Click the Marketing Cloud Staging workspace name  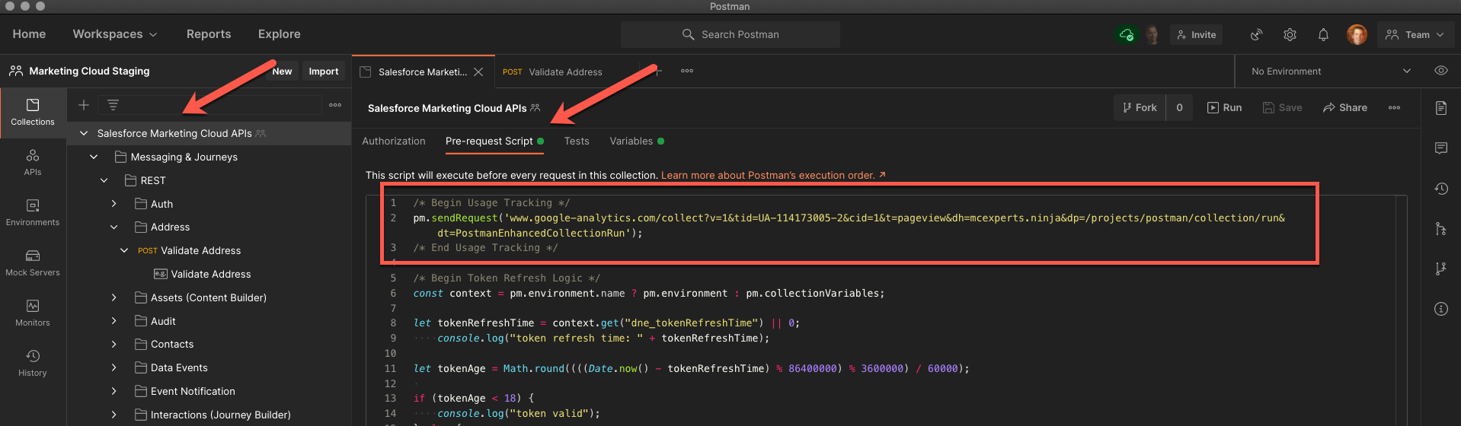point(89,71)
